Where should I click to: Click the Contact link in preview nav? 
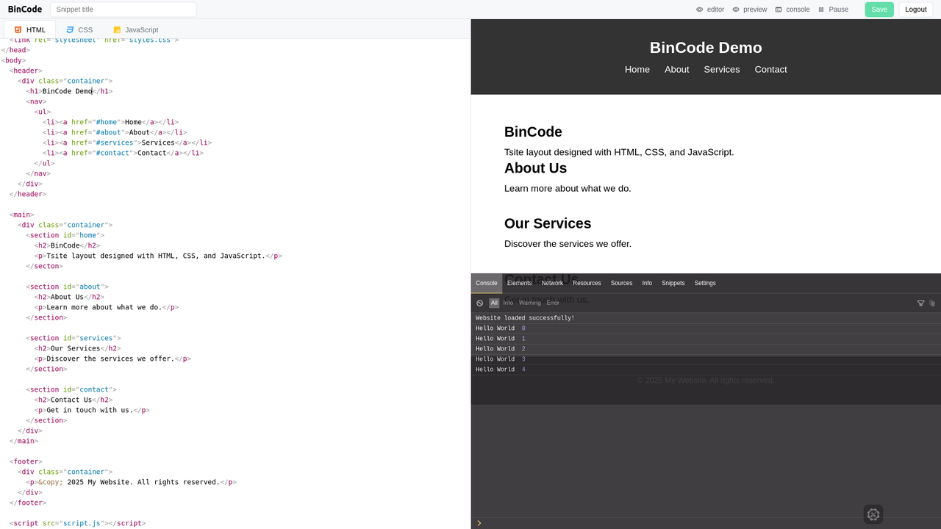point(770,69)
